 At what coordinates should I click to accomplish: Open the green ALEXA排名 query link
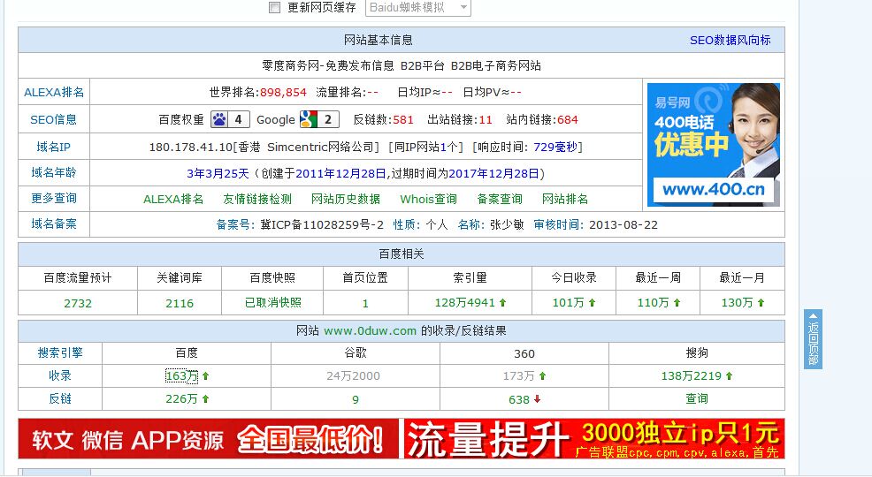173,199
